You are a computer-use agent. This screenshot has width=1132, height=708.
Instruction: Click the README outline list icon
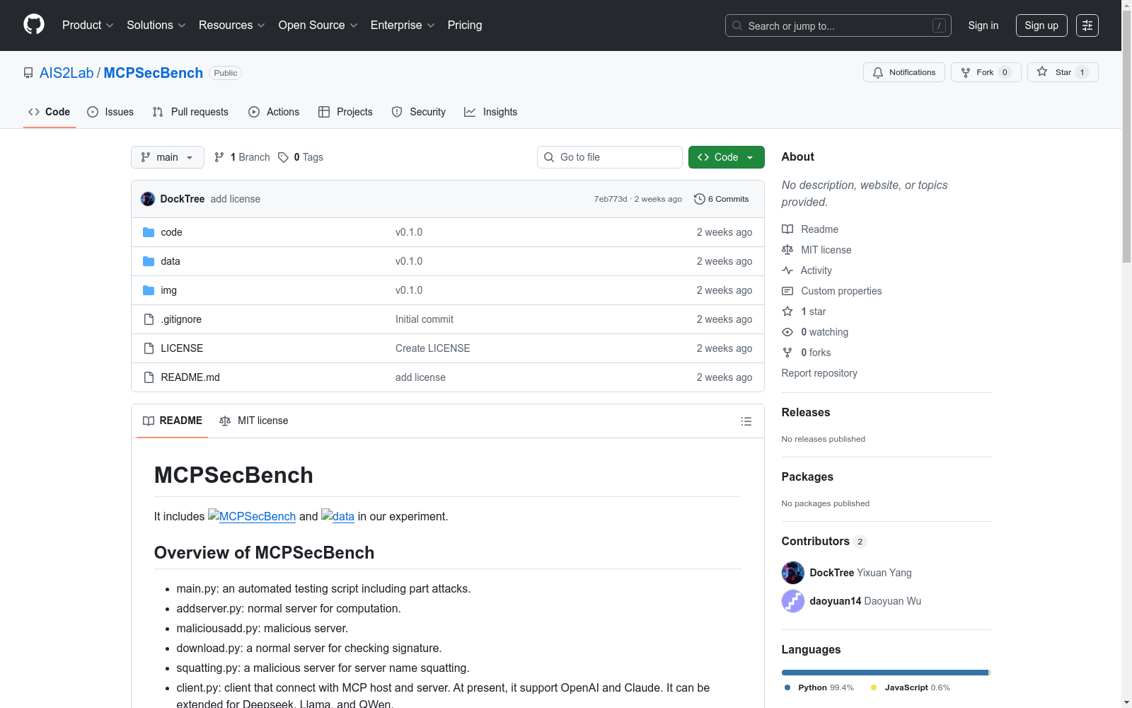[746, 421]
